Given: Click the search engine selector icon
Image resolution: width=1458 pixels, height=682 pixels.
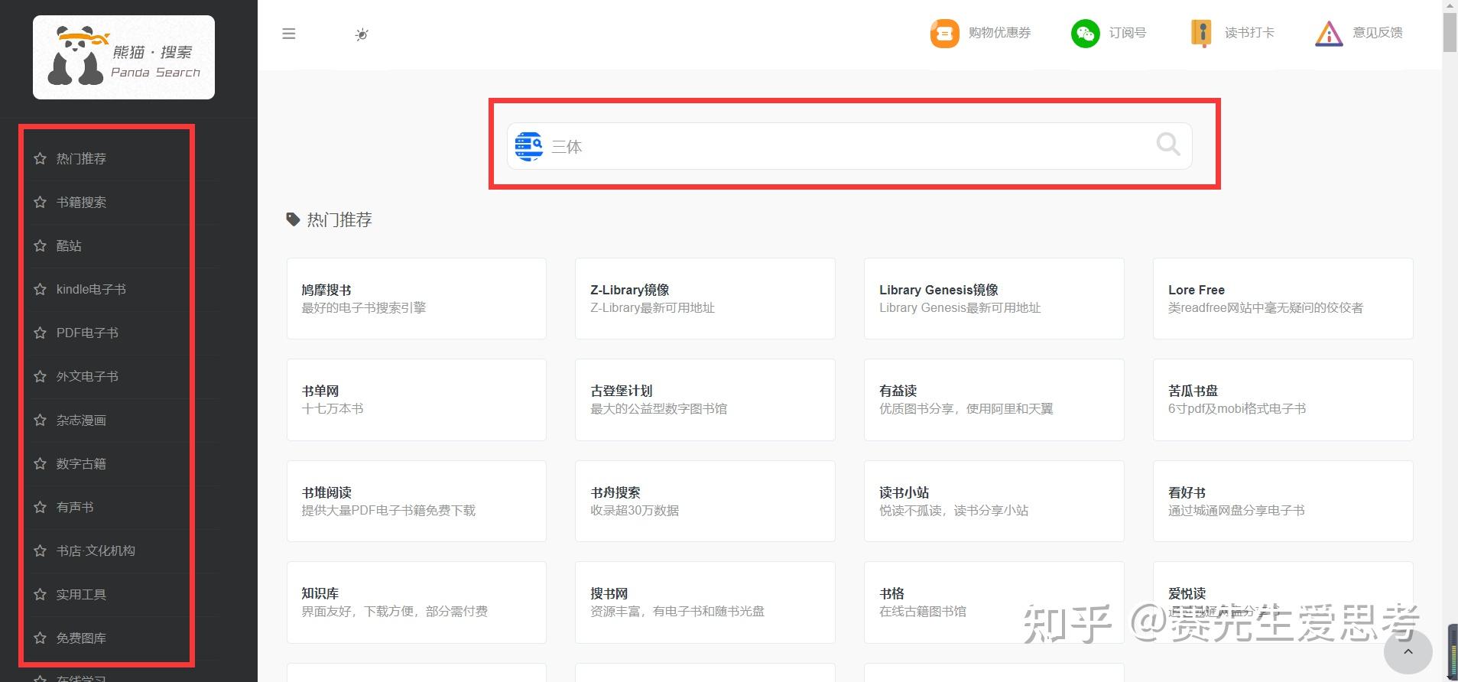Looking at the screenshot, I should [x=529, y=145].
